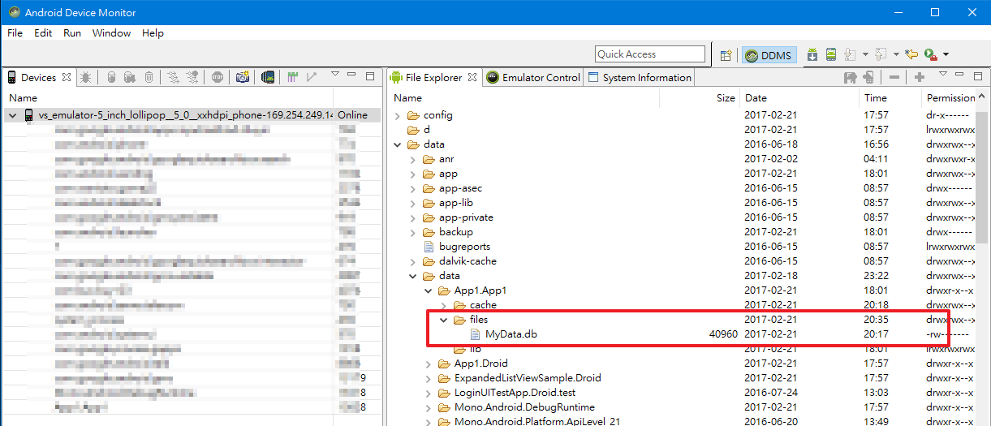
Task: Select the Mono.Android.DebugRuntime folder
Action: click(x=524, y=407)
